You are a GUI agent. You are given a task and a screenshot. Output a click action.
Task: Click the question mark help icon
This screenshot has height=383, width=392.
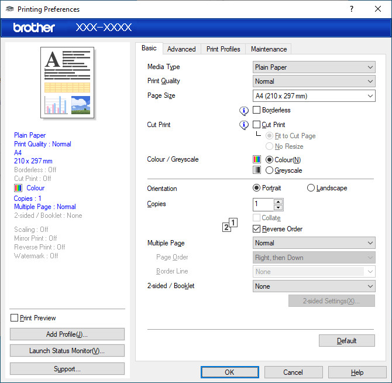click(352, 9)
